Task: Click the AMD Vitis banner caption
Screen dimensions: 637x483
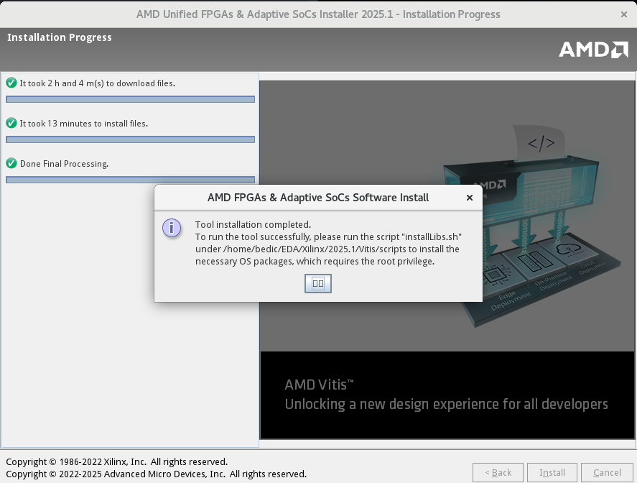Action: click(445, 395)
